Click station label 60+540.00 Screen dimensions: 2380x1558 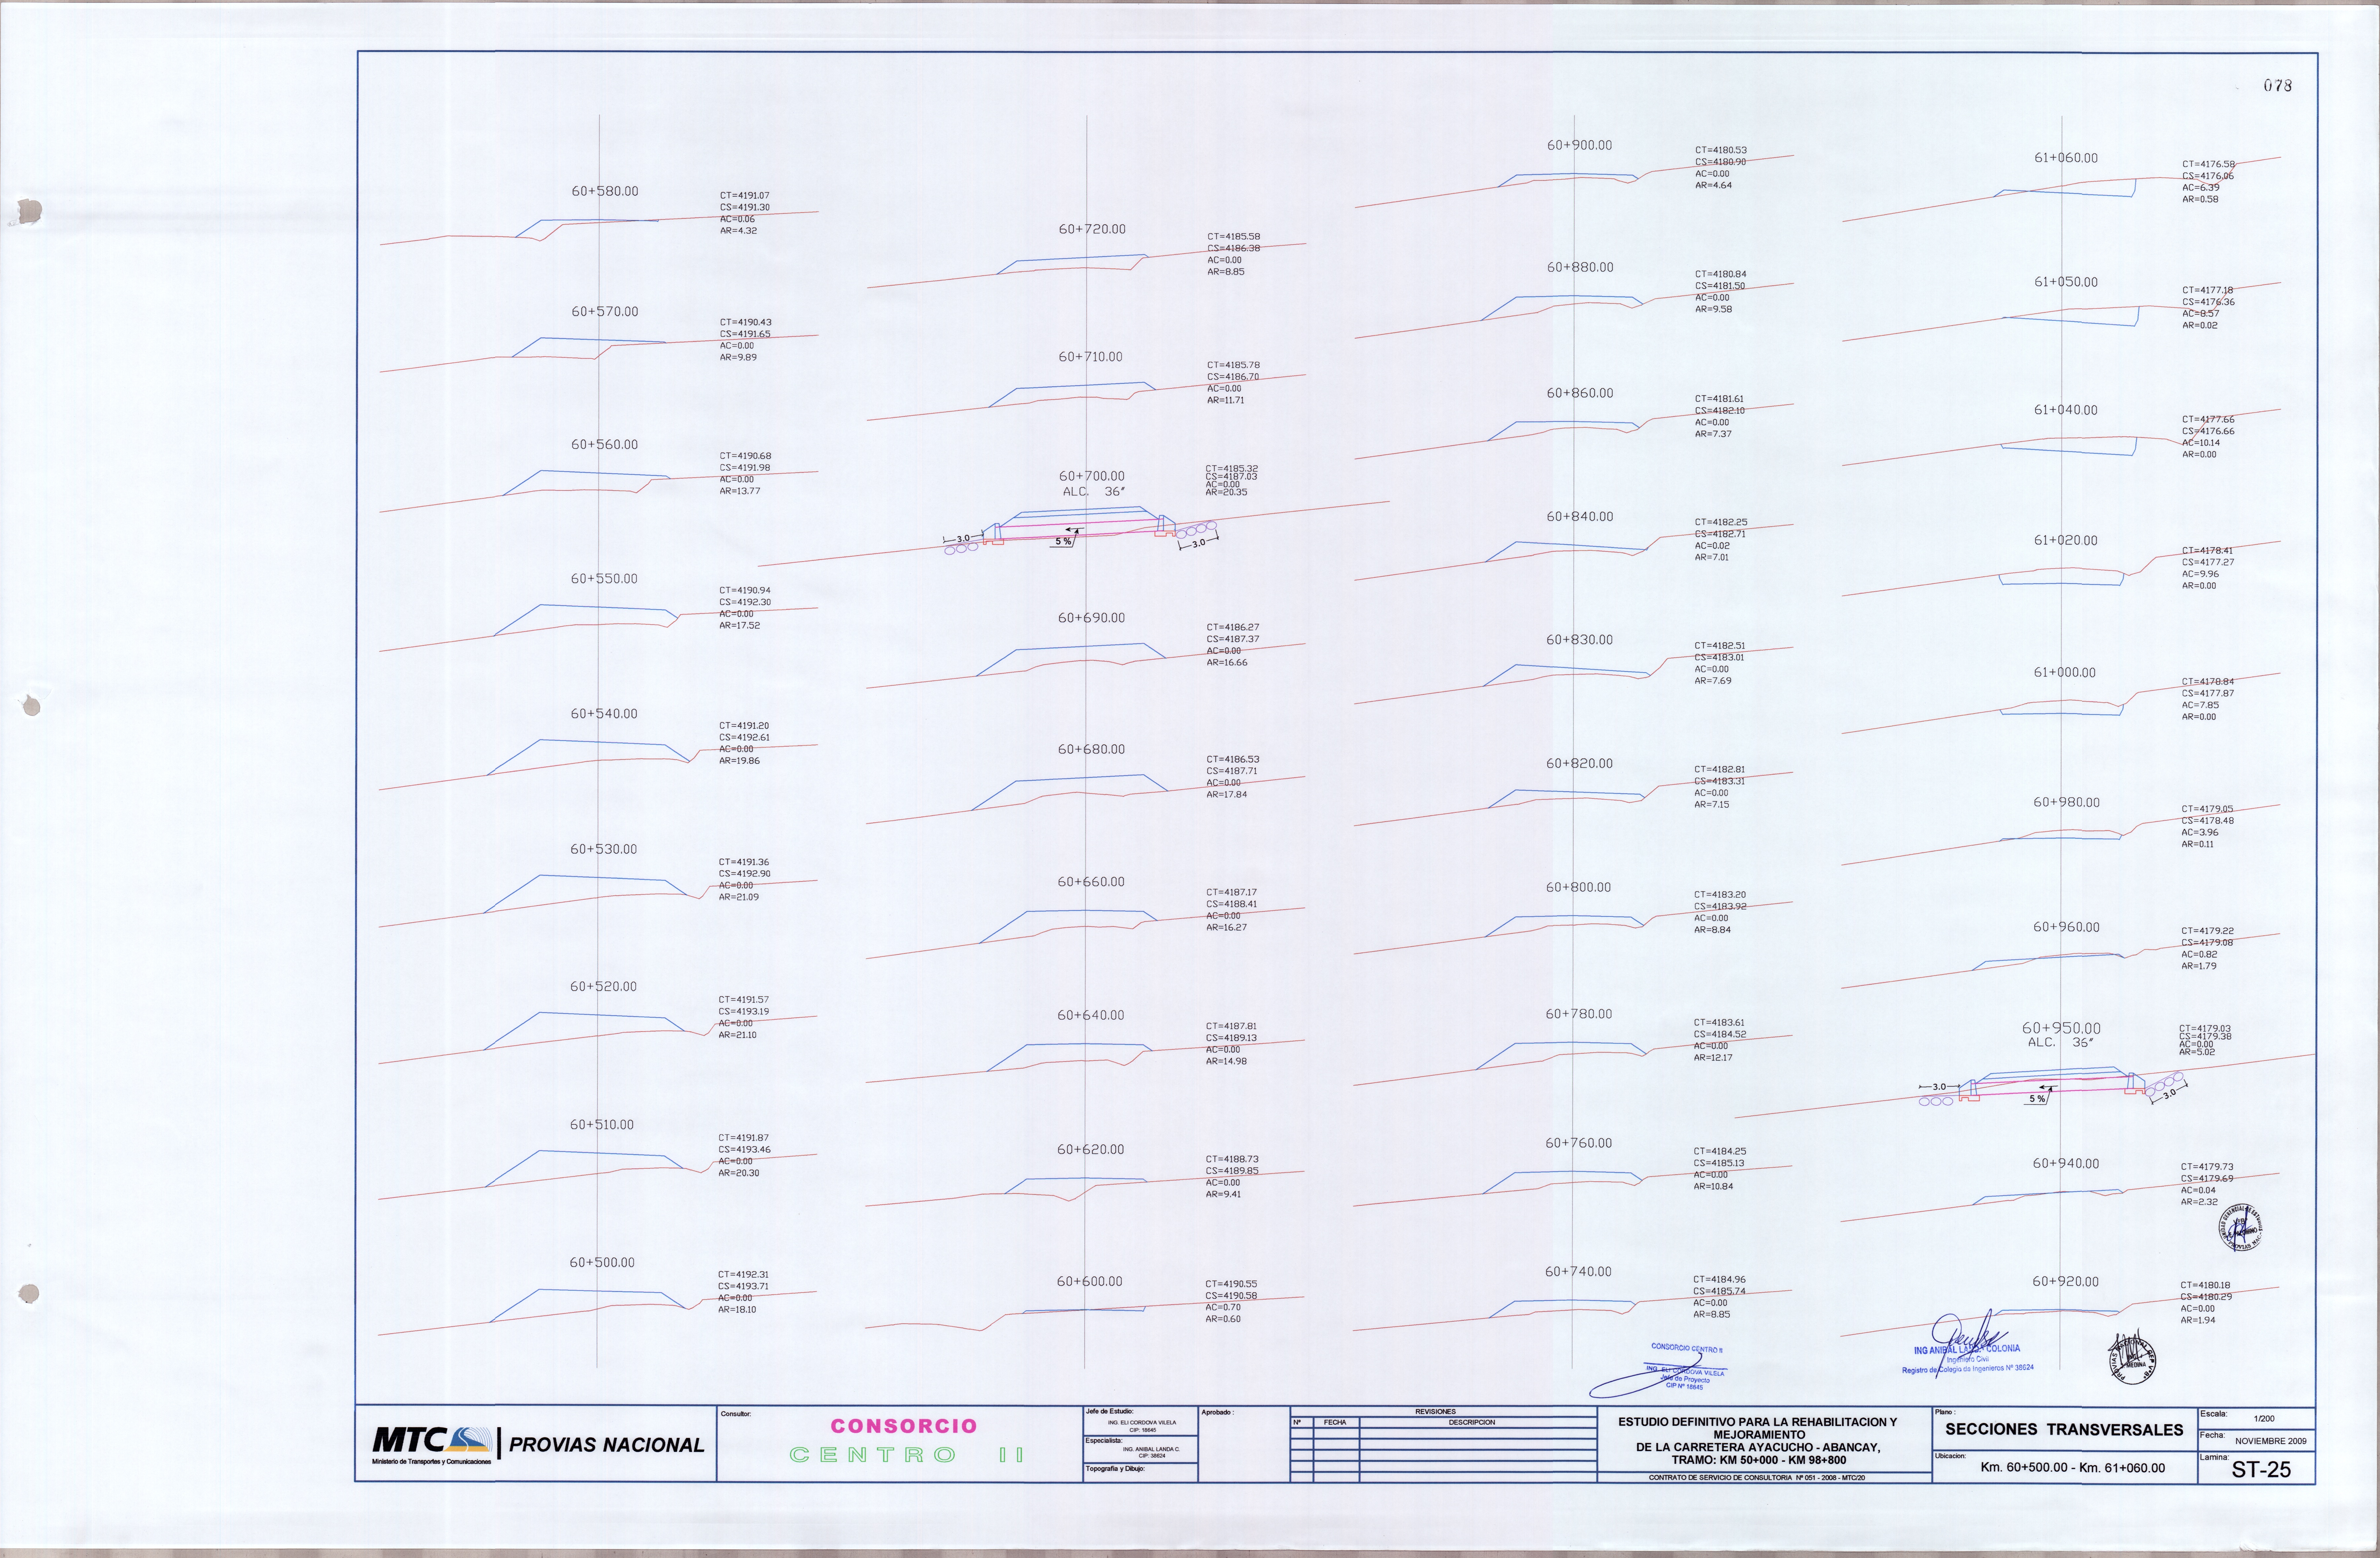[604, 714]
